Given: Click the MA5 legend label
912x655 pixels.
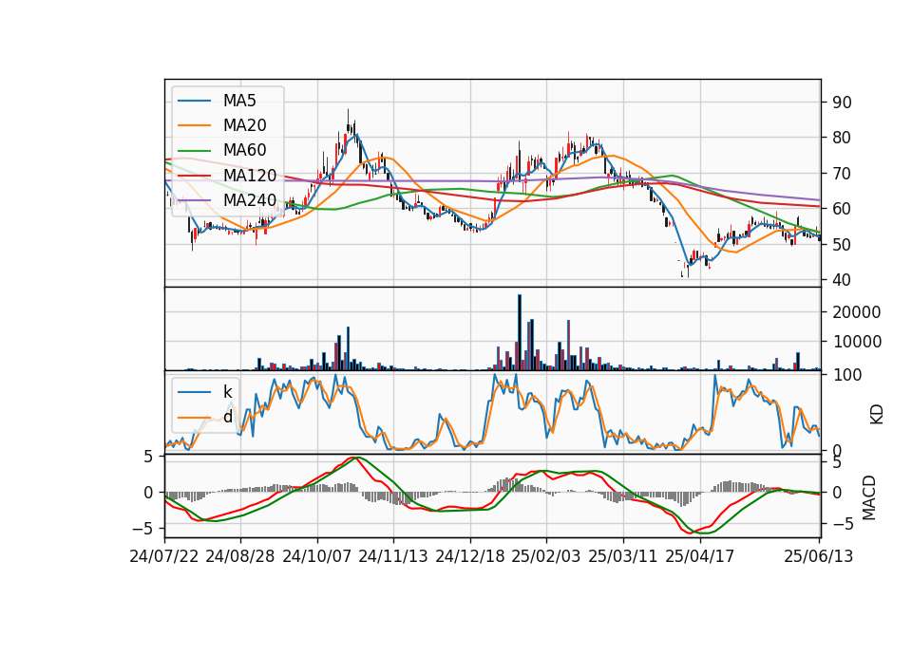Looking at the screenshot, I should click(239, 101).
